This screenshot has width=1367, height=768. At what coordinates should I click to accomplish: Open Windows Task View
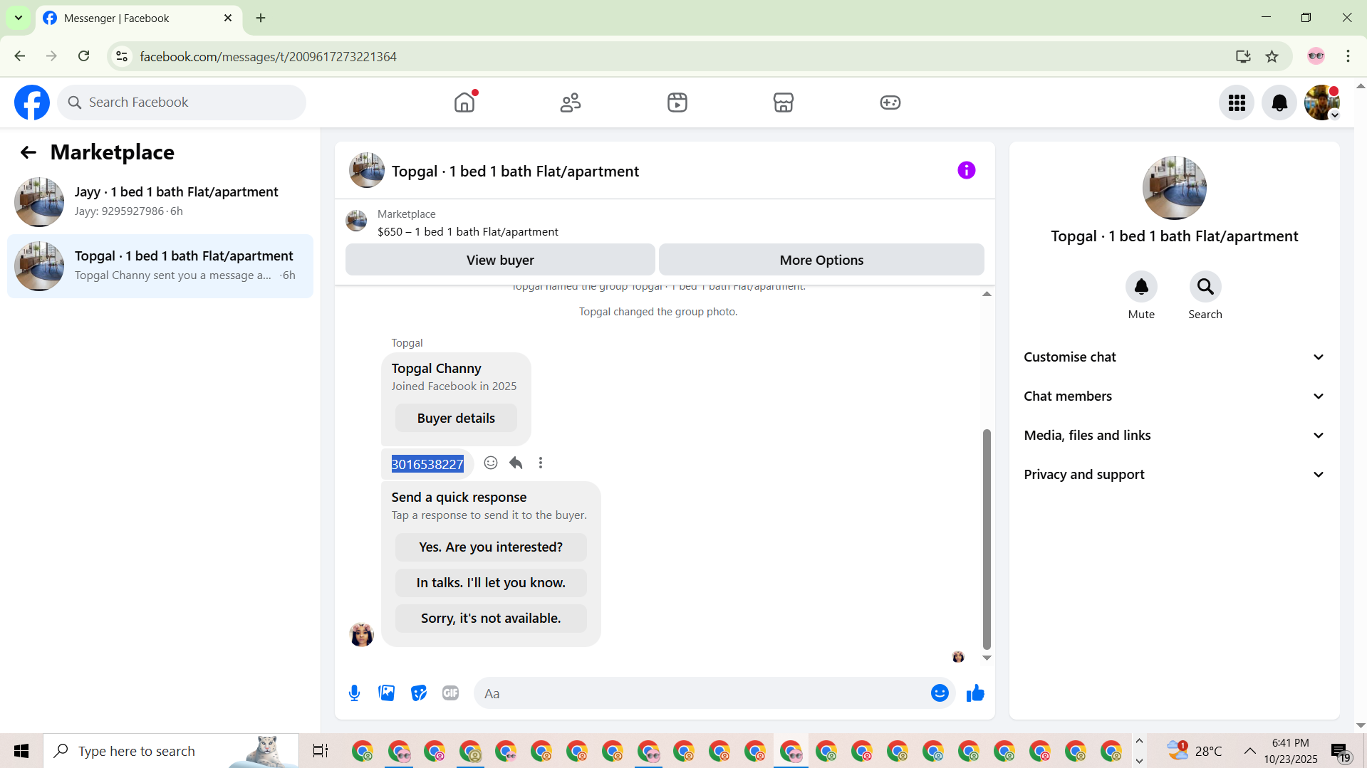coord(321,751)
